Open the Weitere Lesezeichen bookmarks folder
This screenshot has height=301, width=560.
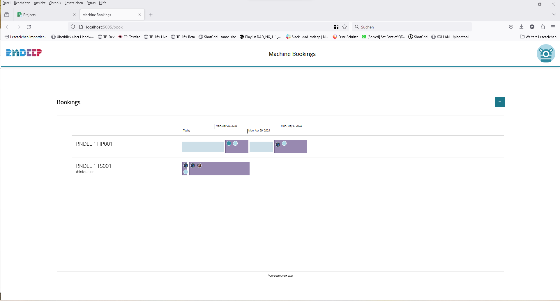(x=538, y=37)
